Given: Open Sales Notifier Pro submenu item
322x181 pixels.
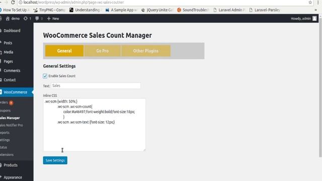Looking at the screenshot, I should tap(12, 125).
